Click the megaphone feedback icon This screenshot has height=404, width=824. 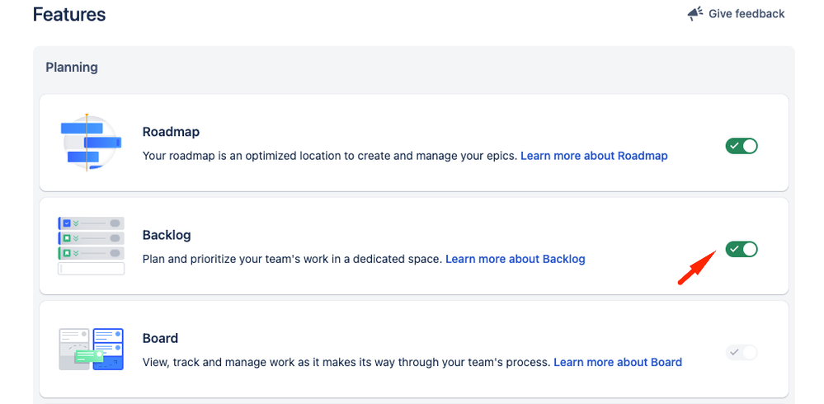tap(695, 14)
